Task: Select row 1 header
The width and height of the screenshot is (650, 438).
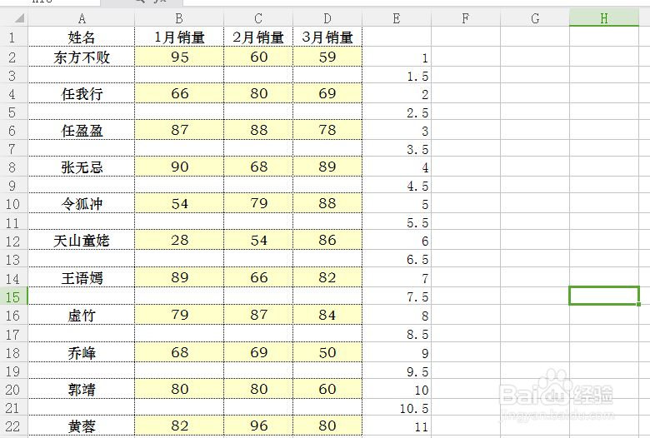Action: click(13, 37)
